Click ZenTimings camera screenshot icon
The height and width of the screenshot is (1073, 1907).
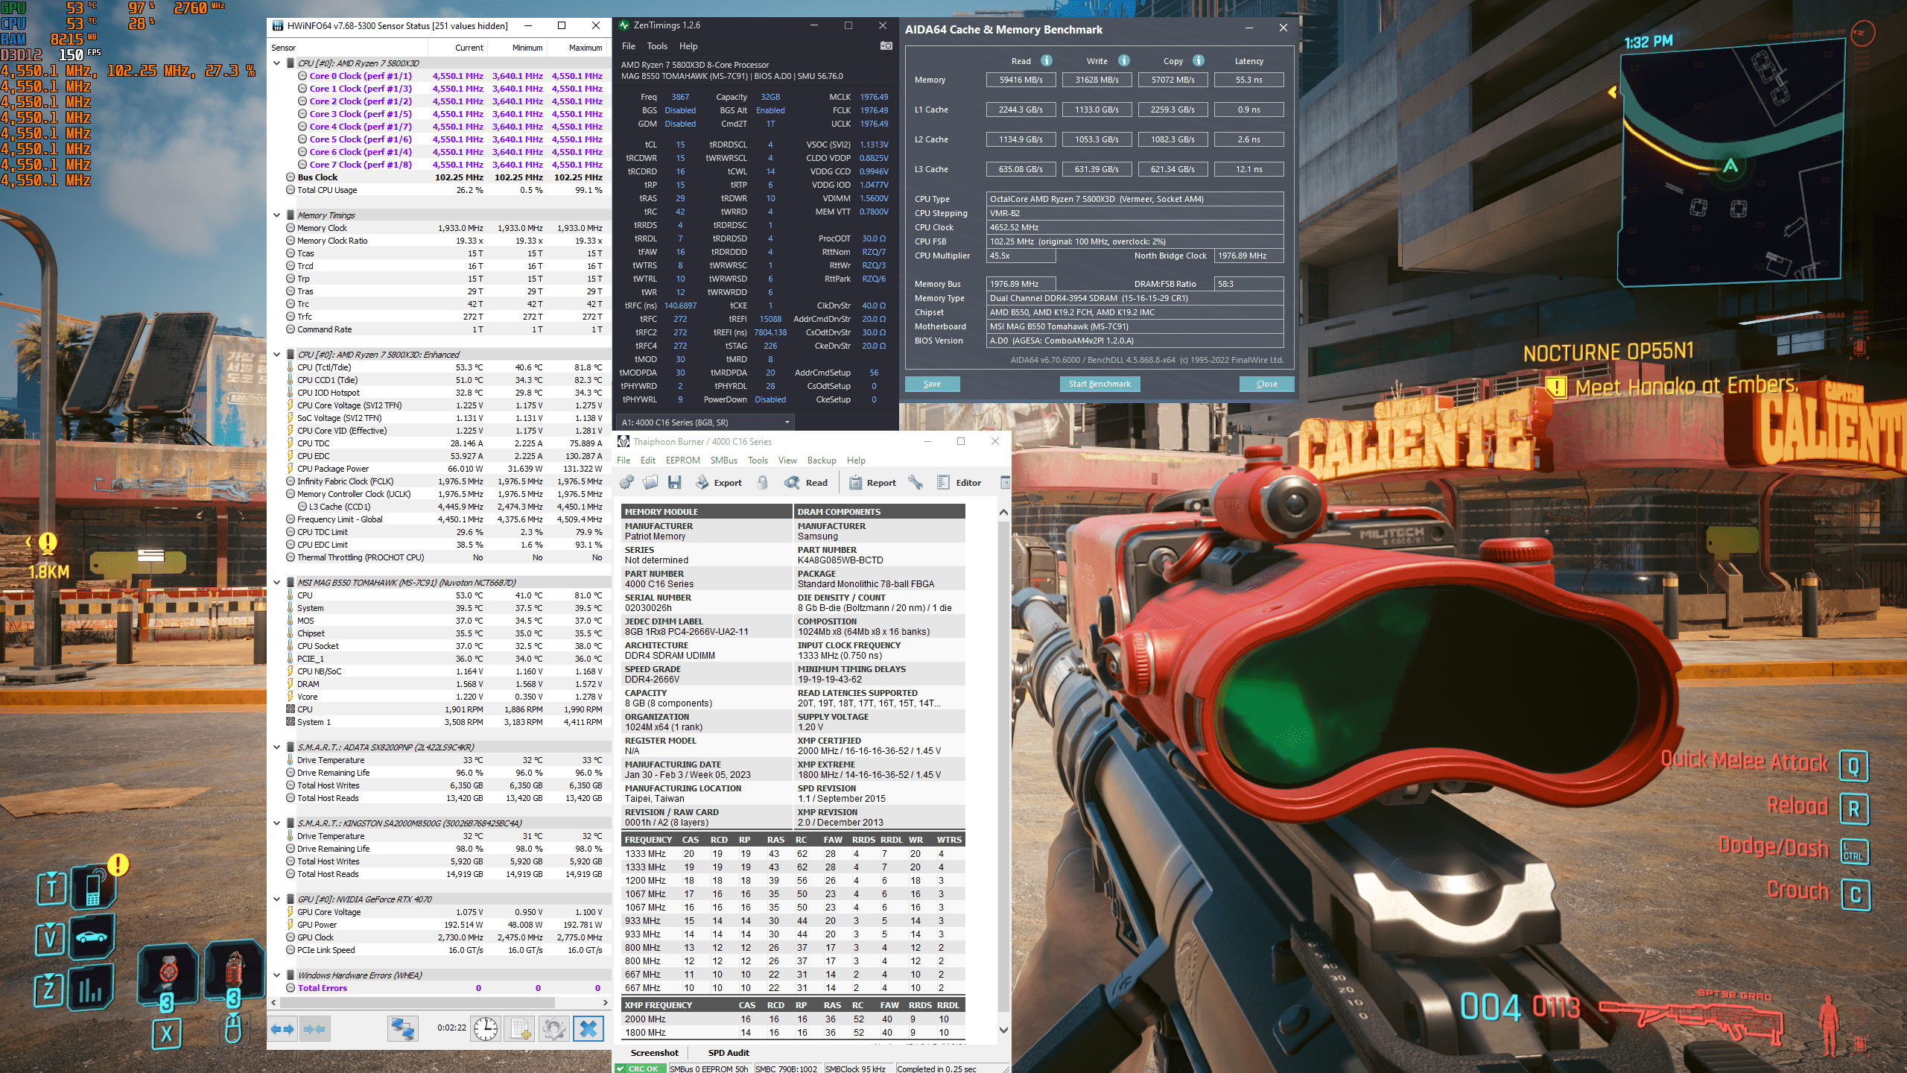pyautogui.click(x=886, y=46)
